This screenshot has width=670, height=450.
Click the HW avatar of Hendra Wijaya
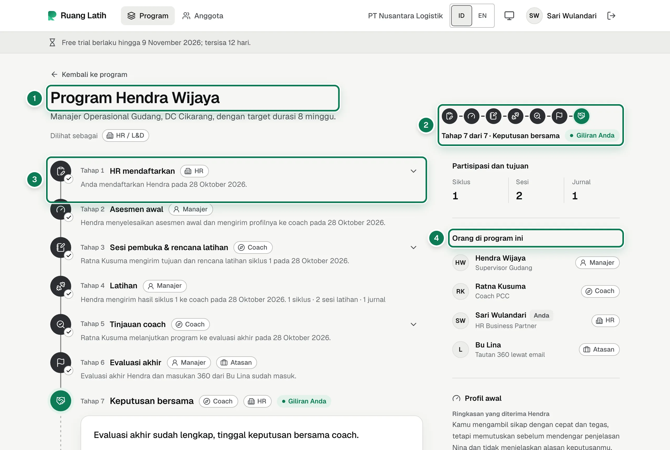[x=460, y=263]
